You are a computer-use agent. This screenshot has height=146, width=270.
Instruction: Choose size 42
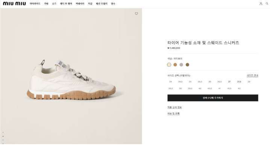tap(239, 88)
